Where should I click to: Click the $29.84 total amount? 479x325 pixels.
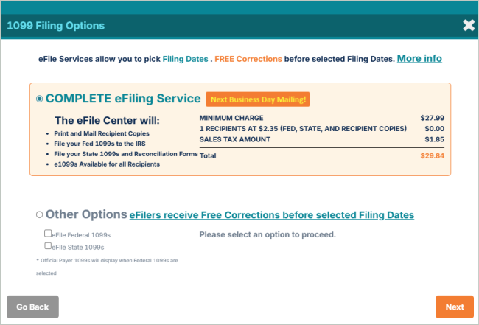point(432,156)
